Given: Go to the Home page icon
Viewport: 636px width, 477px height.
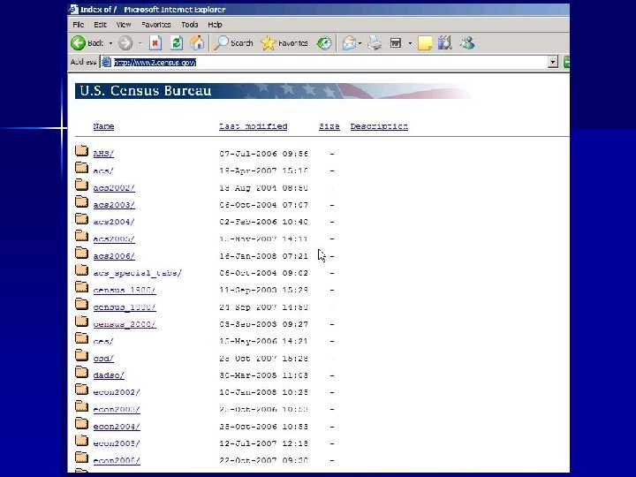Looking at the screenshot, I should click(x=197, y=43).
